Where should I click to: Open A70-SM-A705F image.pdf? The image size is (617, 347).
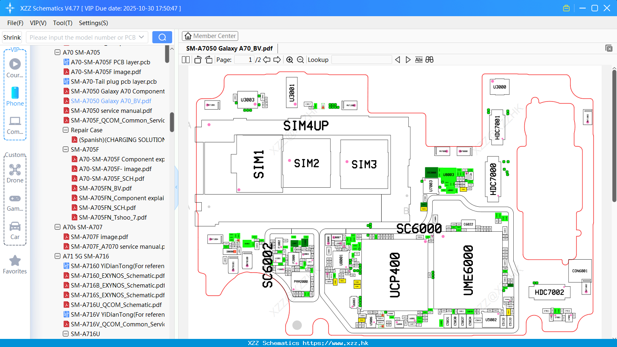click(106, 72)
